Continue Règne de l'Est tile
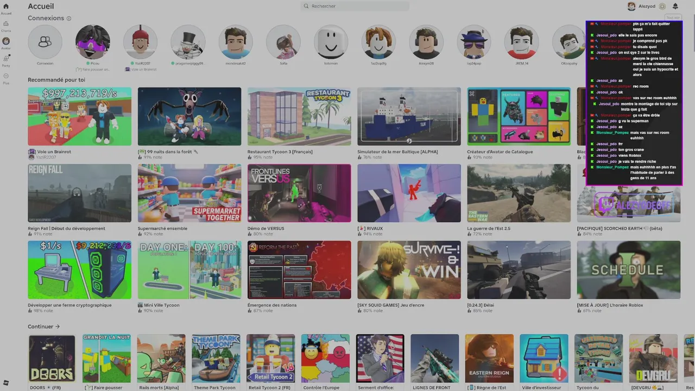 [489, 358]
